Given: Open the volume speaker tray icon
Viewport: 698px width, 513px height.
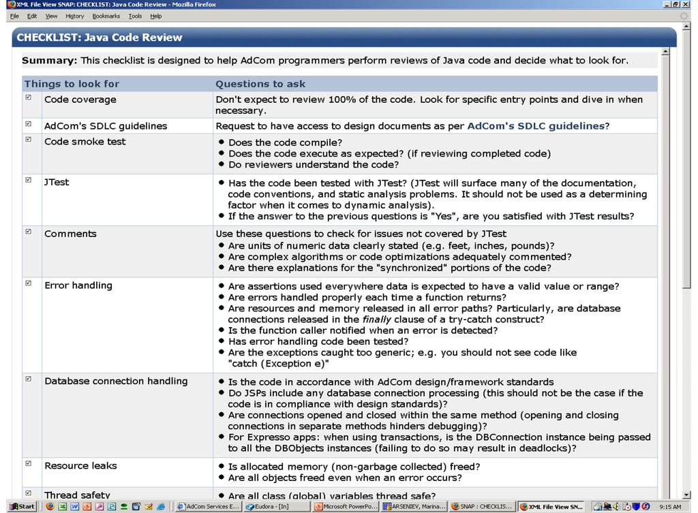Looking at the screenshot, I should coord(616,506).
